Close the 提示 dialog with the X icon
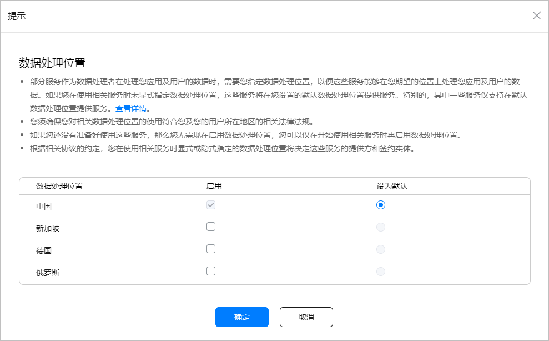This screenshot has height=341, width=549. (x=536, y=16)
